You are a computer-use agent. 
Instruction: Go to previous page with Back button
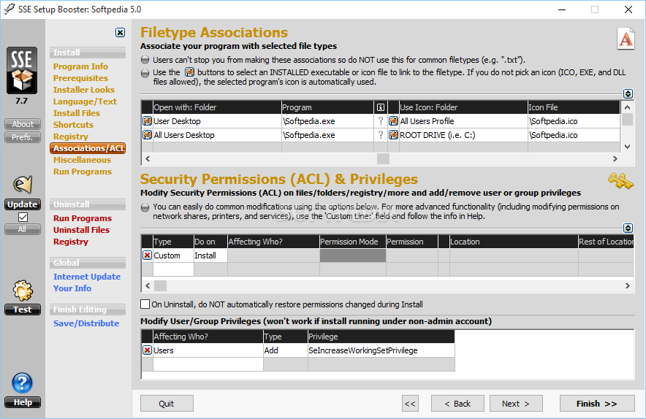point(457,404)
